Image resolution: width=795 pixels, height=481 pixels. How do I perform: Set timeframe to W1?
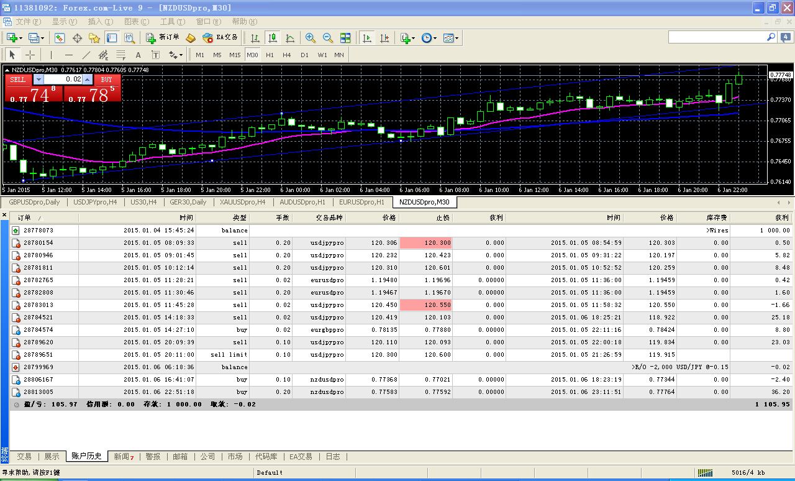click(x=322, y=55)
